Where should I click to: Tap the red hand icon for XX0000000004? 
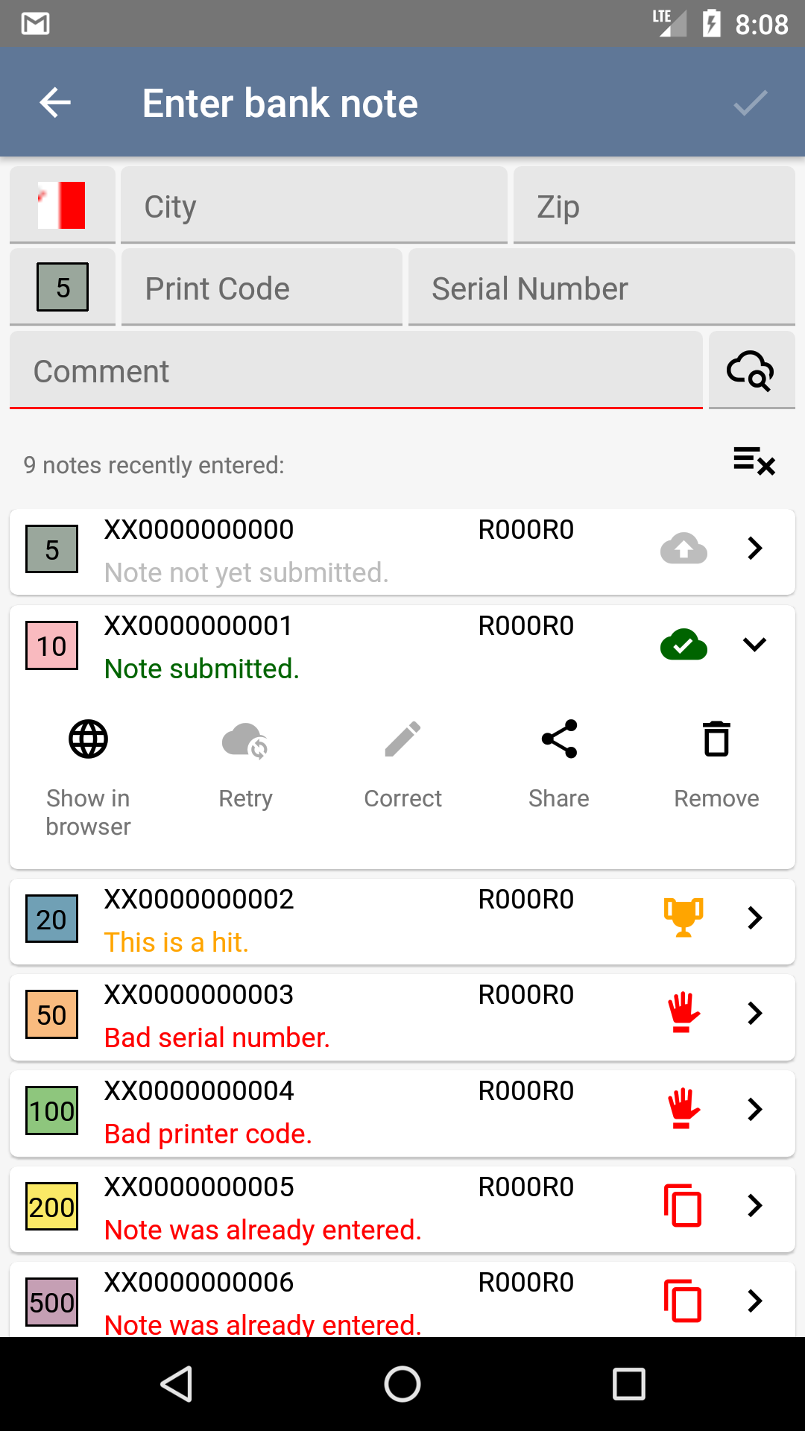pyautogui.click(x=684, y=1109)
